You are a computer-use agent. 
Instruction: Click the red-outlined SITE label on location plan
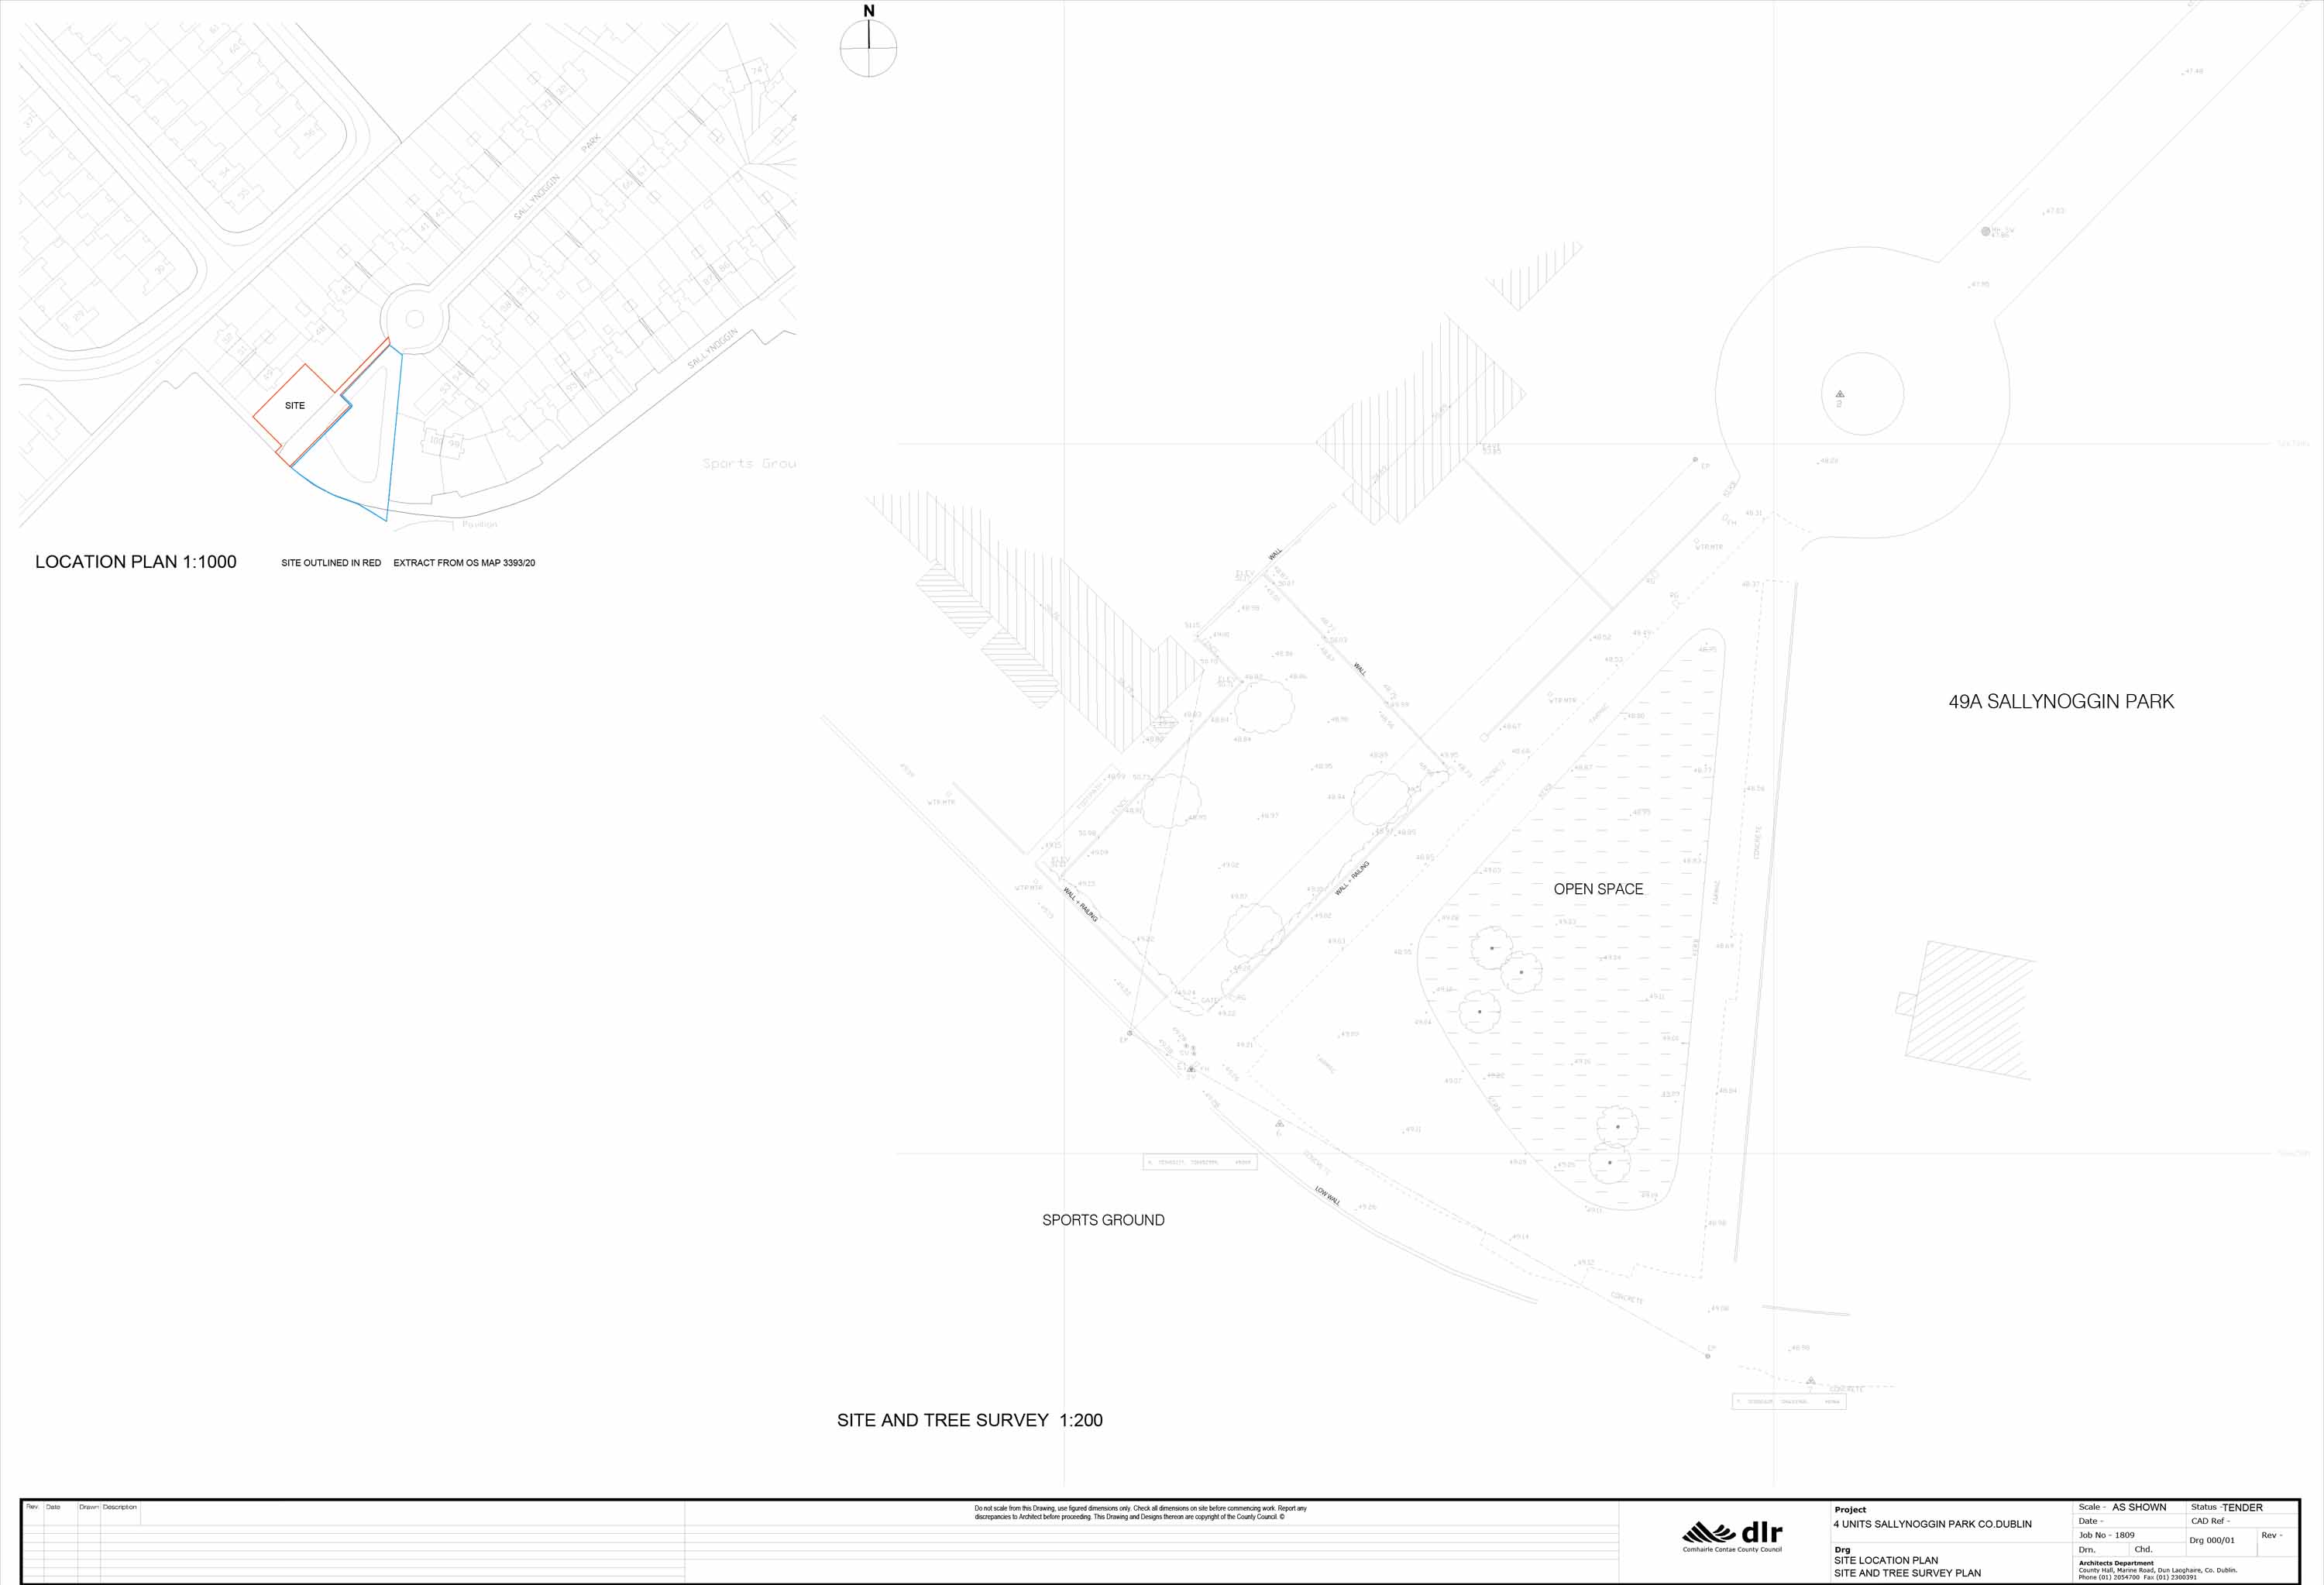[x=295, y=406]
